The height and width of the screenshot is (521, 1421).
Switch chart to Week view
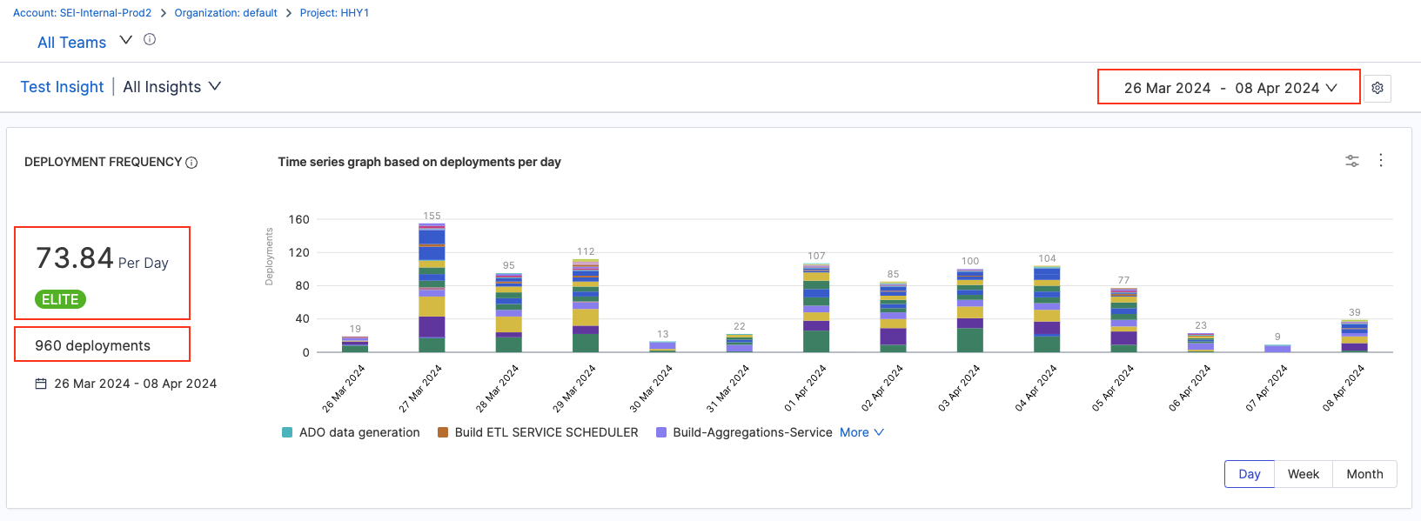click(x=1303, y=474)
